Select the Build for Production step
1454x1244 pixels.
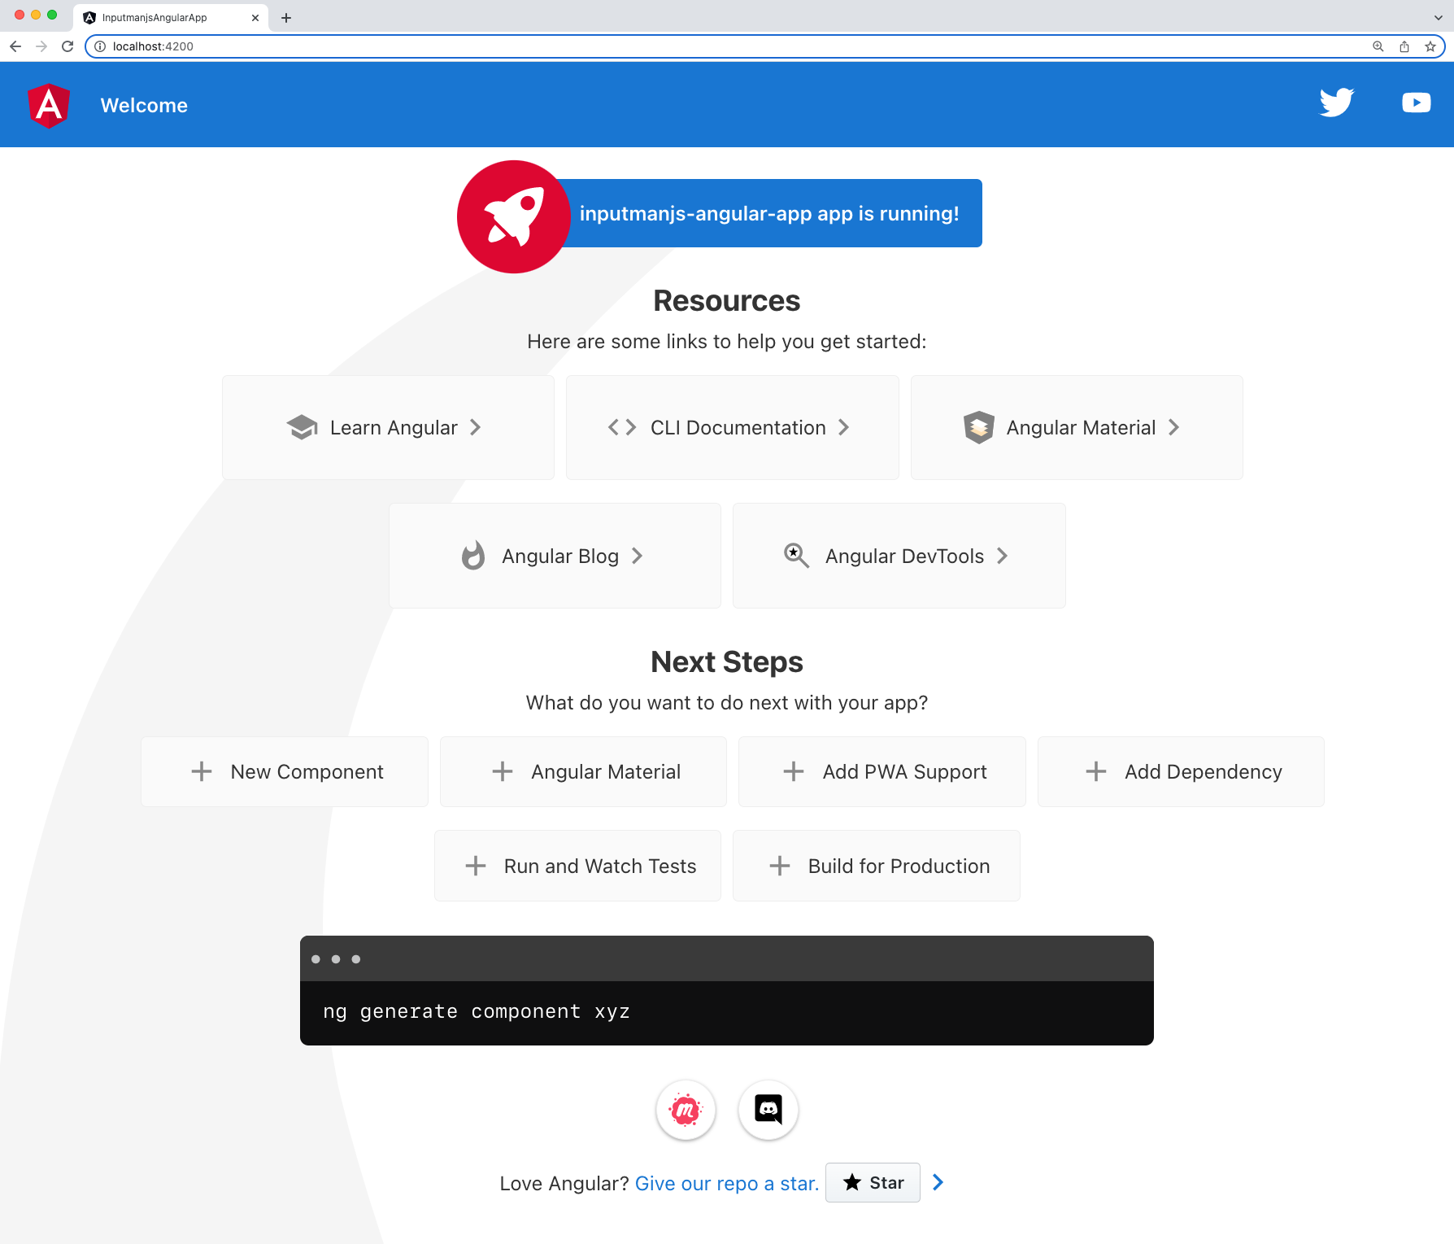click(877, 866)
